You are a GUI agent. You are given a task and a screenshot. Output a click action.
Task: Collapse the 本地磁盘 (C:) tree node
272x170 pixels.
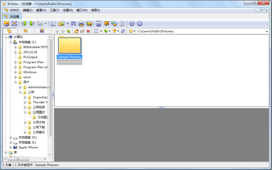(11, 42)
